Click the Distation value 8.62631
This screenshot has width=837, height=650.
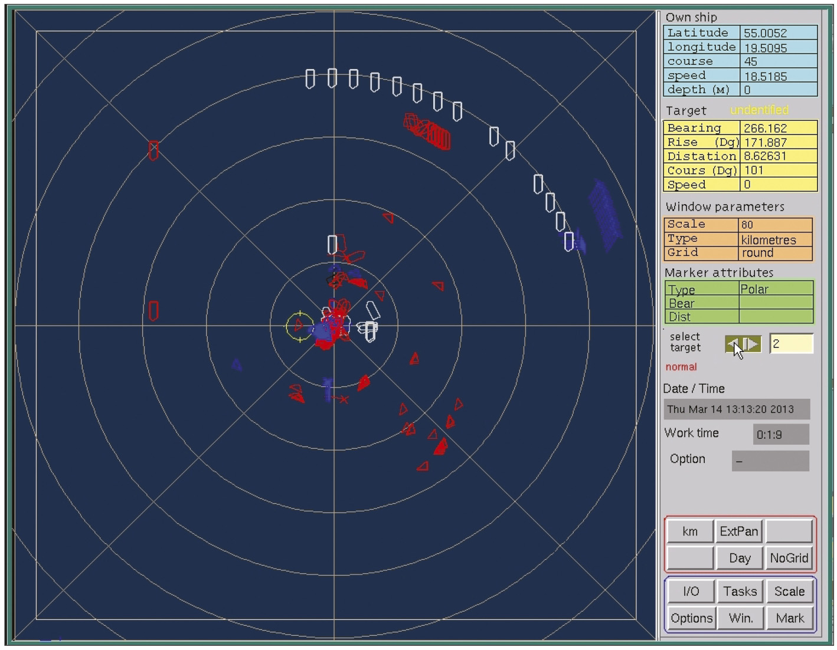click(x=779, y=156)
